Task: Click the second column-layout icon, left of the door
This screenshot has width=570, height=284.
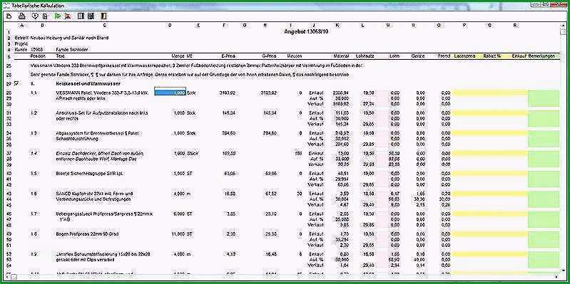Action: [x=91, y=16]
